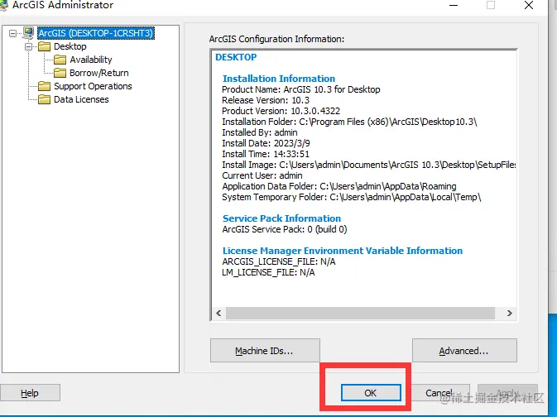
Task: Select ArcGIS (DESKTOP-1CRSHT3) in the tree
Action: (96, 33)
